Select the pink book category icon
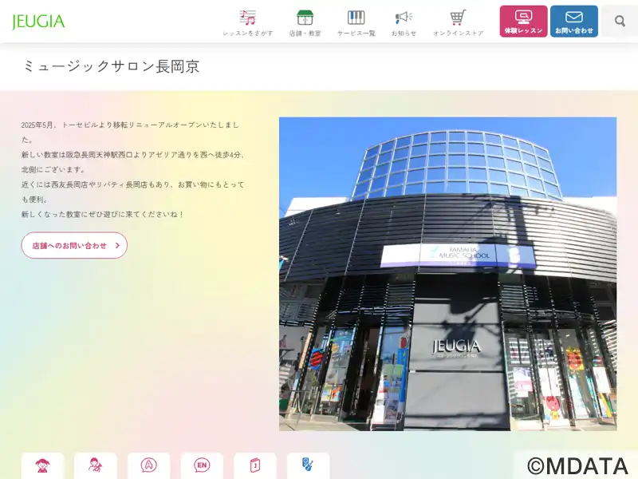The image size is (638, 479). tap(255, 465)
